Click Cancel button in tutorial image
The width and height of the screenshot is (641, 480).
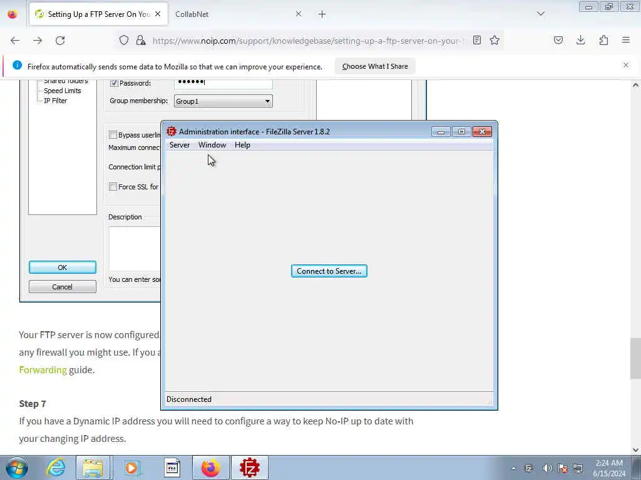(63, 286)
